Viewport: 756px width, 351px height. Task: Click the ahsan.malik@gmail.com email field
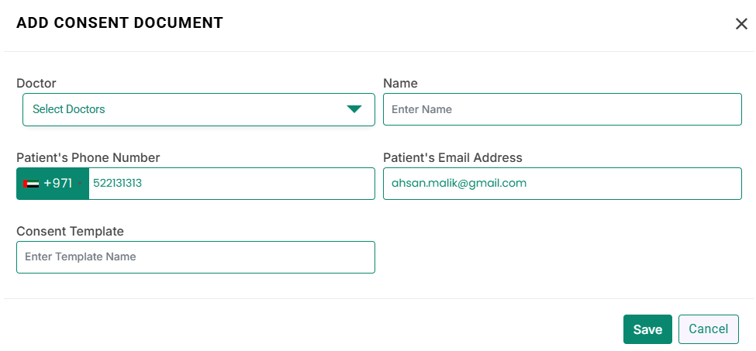pos(562,184)
